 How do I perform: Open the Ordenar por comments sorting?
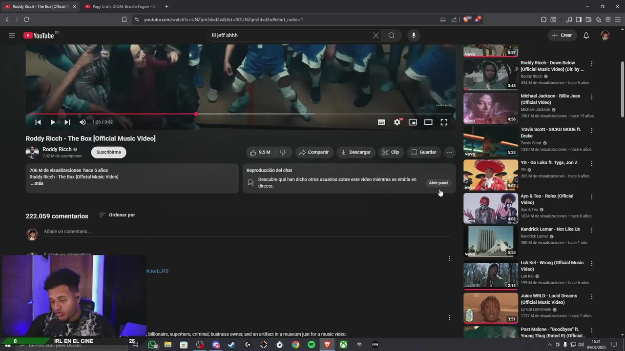click(x=117, y=215)
